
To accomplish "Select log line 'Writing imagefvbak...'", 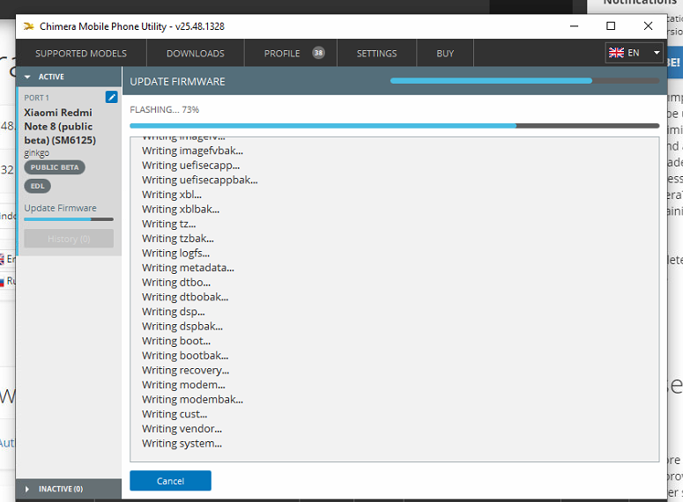I will click(192, 151).
